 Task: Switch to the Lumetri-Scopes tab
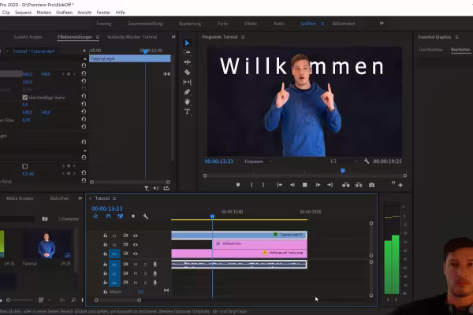coord(28,37)
